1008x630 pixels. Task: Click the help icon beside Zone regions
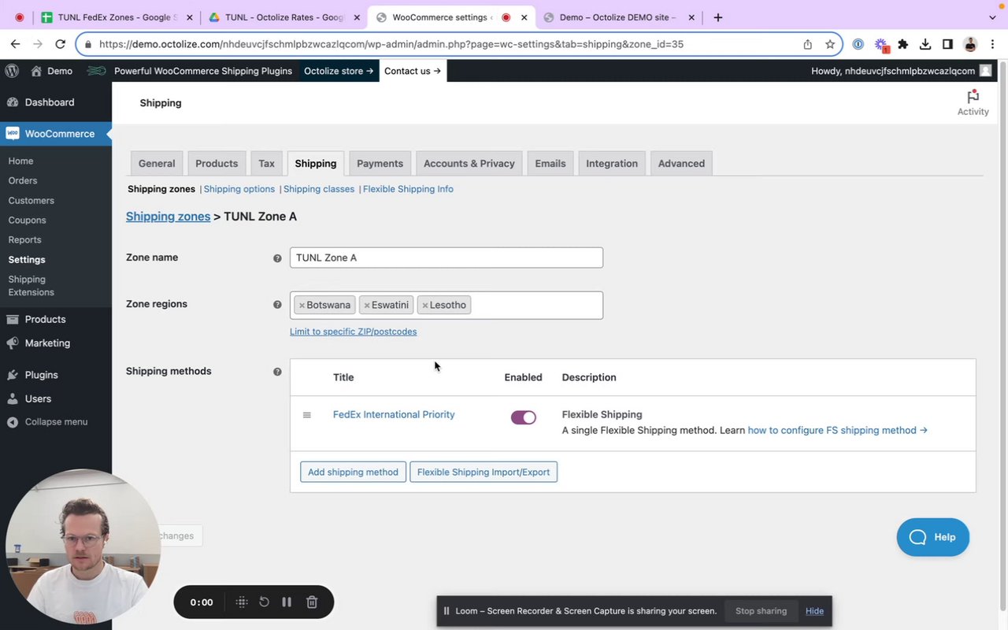277,305
